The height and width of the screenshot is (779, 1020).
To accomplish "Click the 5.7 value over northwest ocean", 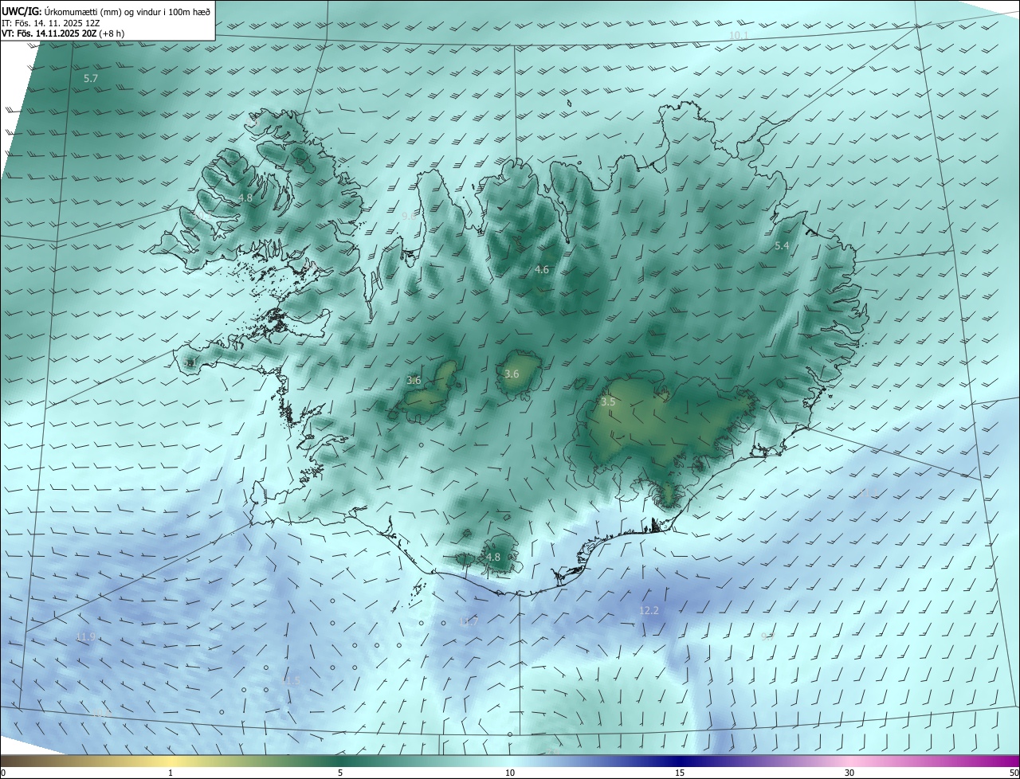I will 91,79.
